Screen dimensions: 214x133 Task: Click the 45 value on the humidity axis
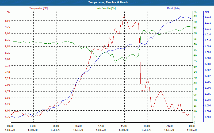pos(195,72)
